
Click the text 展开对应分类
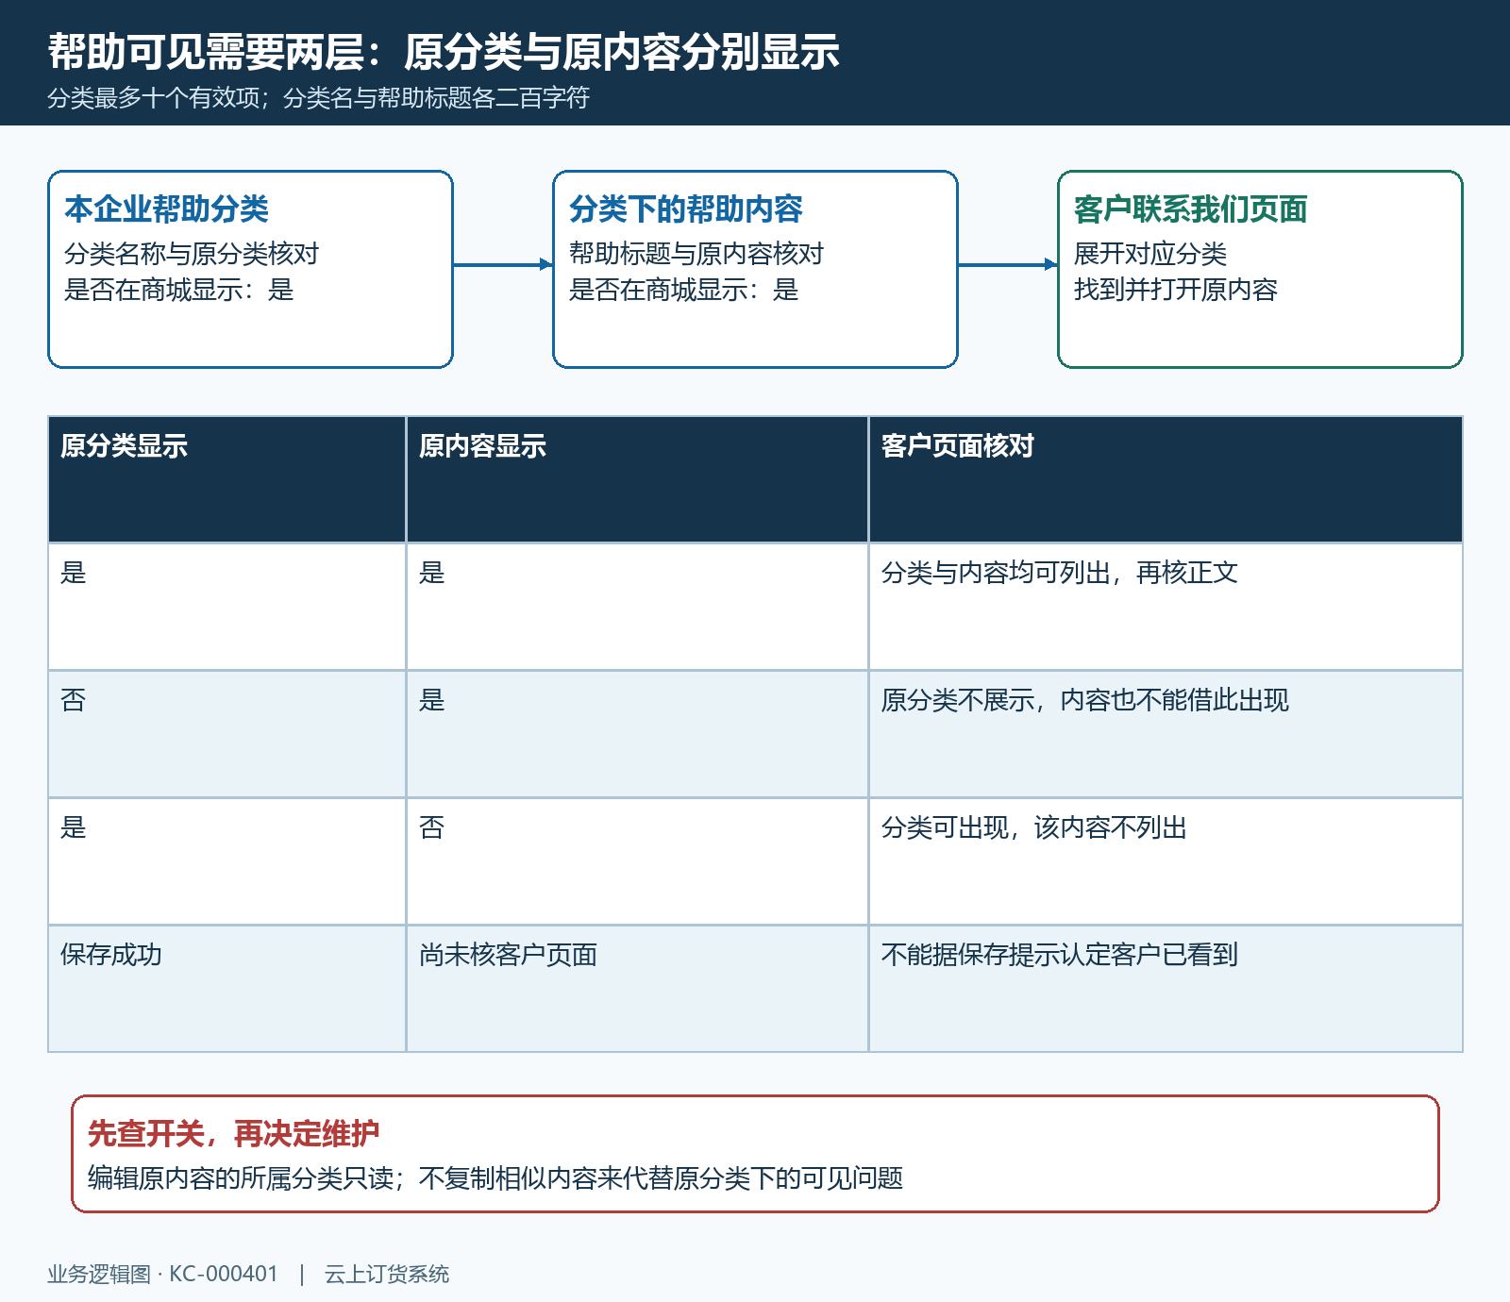(1150, 254)
